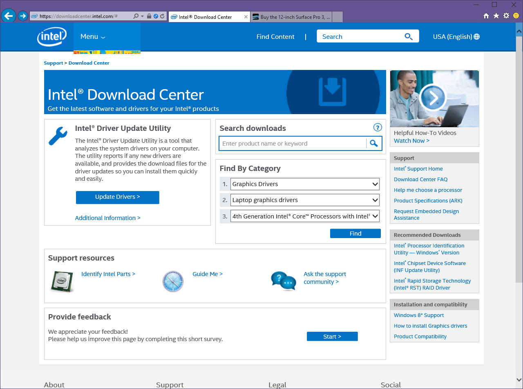Open Watch Now link
Screen dimensions: 523x389
tap(411, 141)
